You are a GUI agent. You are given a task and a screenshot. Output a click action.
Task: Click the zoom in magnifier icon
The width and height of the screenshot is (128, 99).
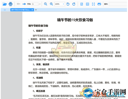pyautogui.click(x=51, y=4)
